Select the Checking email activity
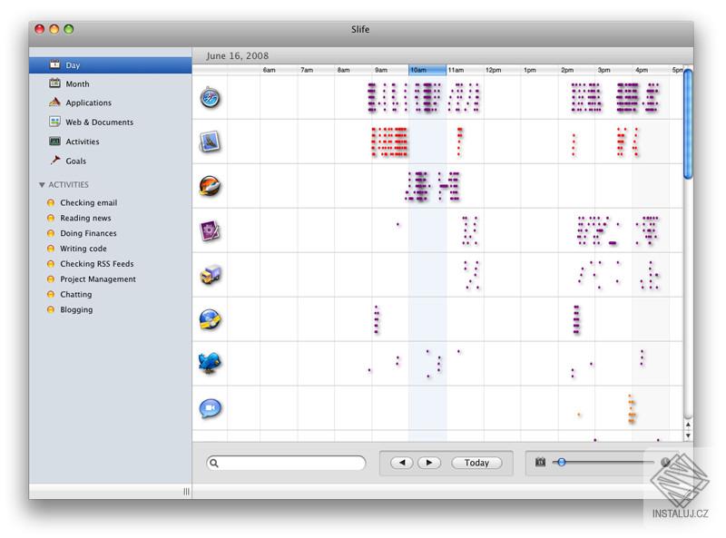The width and height of the screenshot is (726, 538). (x=88, y=203)
